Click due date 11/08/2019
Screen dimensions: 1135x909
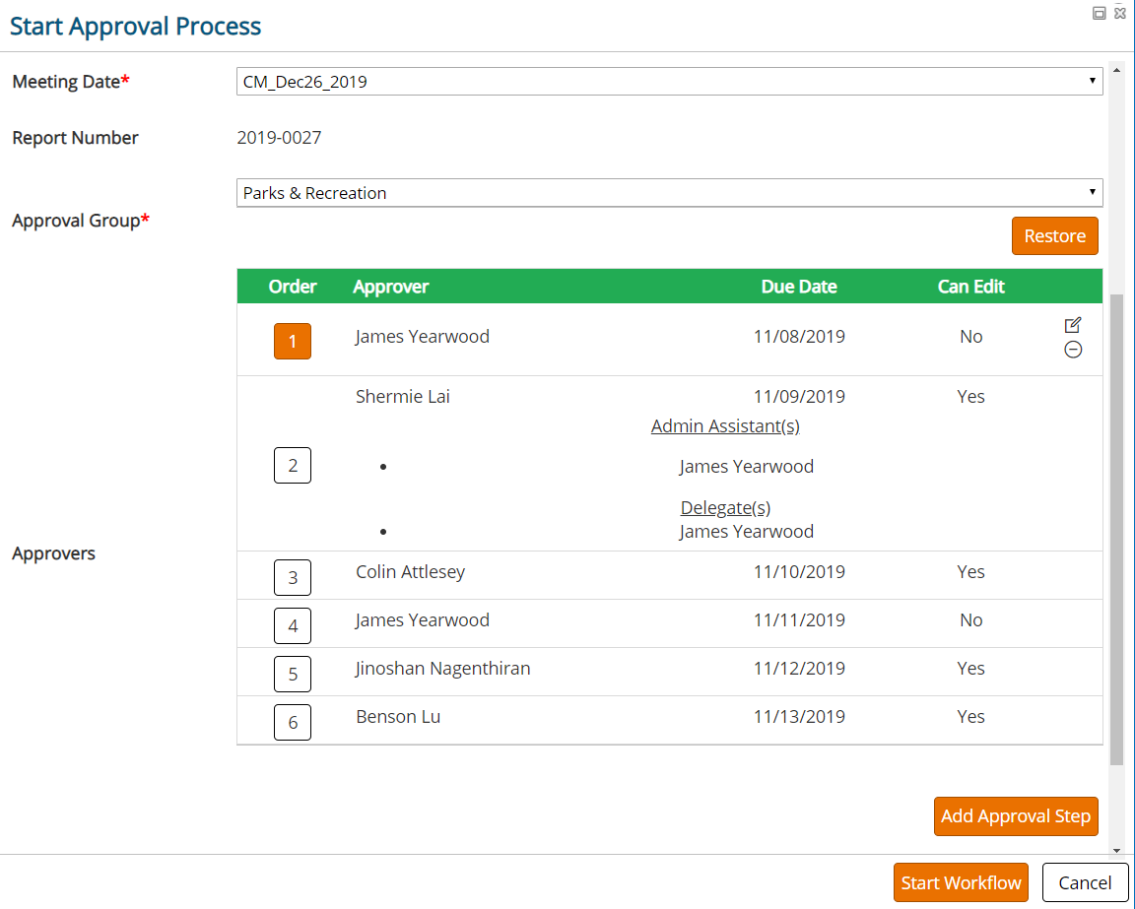point(799,337)
